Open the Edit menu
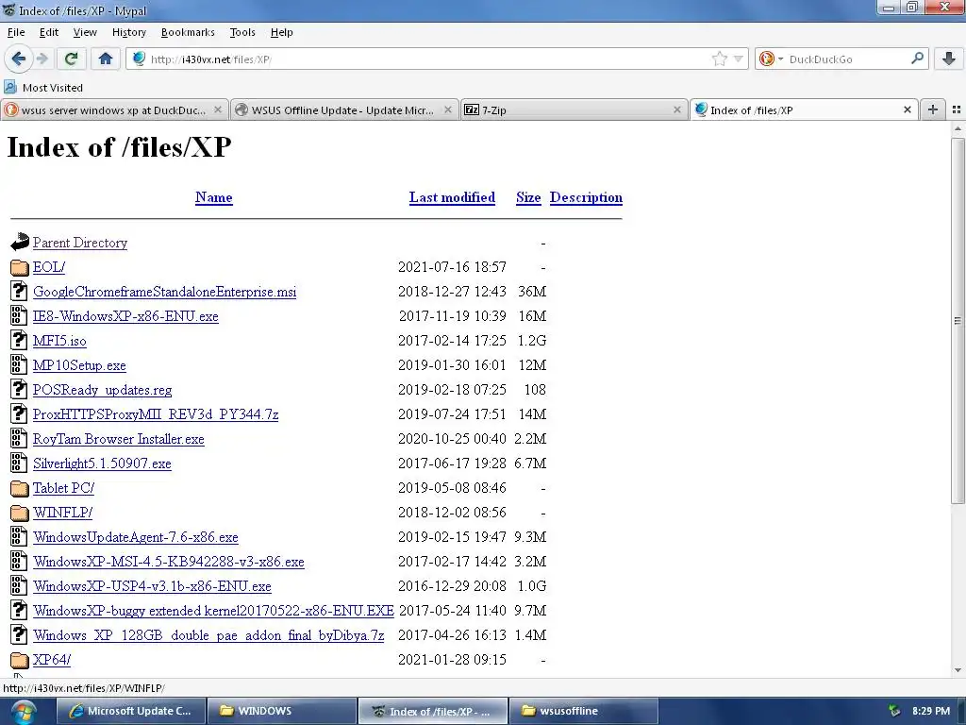 click(49, 32)
